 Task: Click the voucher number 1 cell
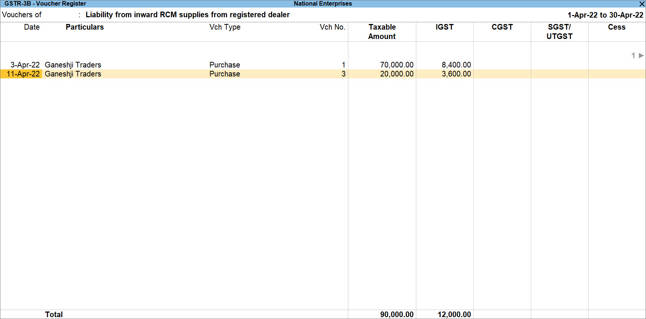coord(343,65)
